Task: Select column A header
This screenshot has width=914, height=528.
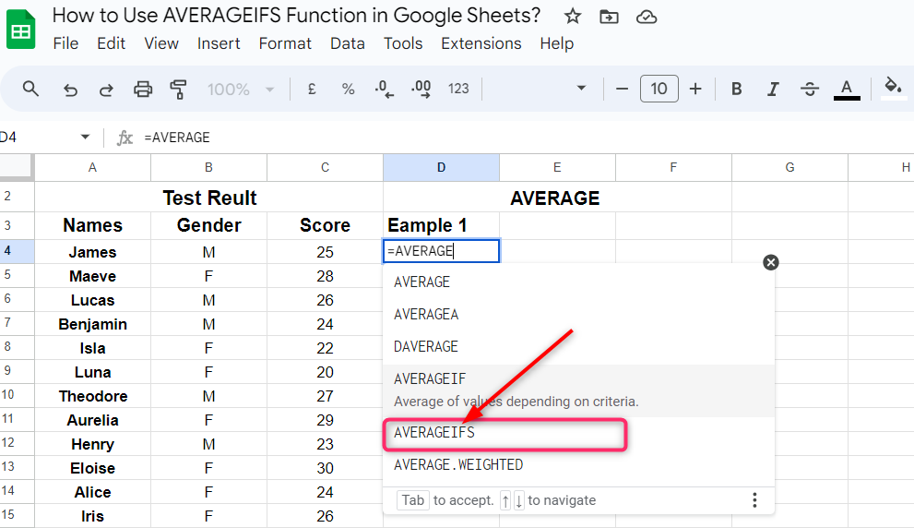Action: click(92, 167)
